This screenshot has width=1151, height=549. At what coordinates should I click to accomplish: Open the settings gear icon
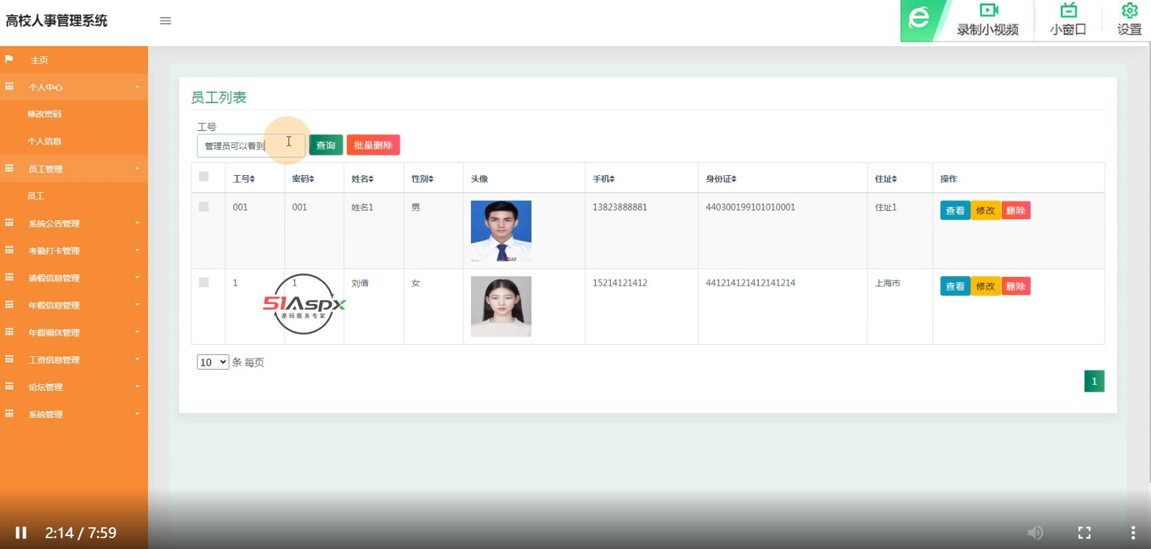point(1129,11)
